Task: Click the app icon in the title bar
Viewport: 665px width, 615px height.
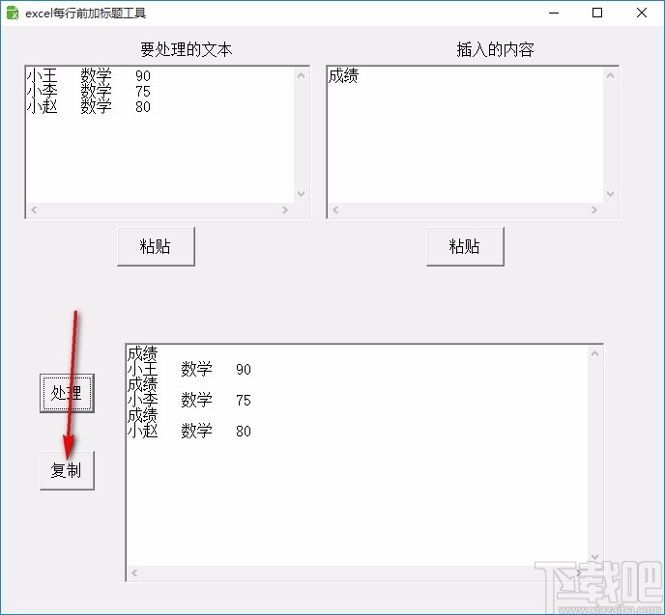Action: [13, 13]
